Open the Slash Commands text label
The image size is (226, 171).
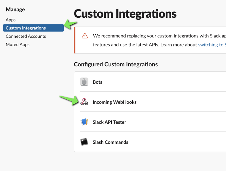[x=110, y=142]
